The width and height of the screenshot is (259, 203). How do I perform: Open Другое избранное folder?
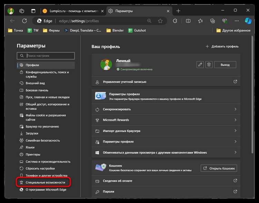(233, 30)
